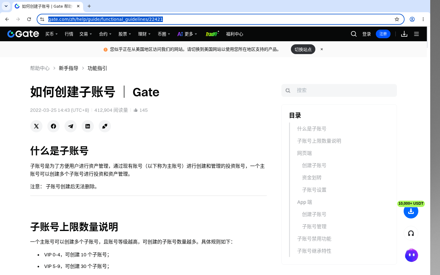Expand the 理财 dropdown menu
The image size is (440, 275).
point(145,34)
